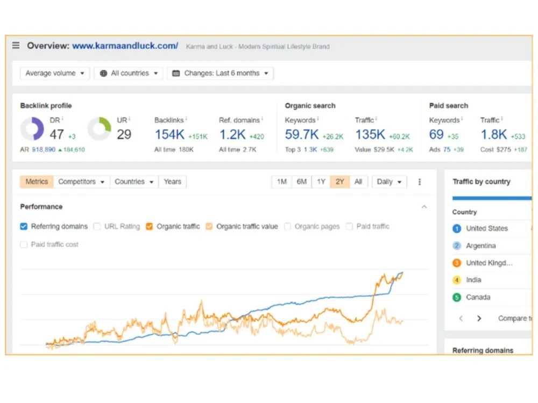Click the Argentina country row

[x=492, y=246]
